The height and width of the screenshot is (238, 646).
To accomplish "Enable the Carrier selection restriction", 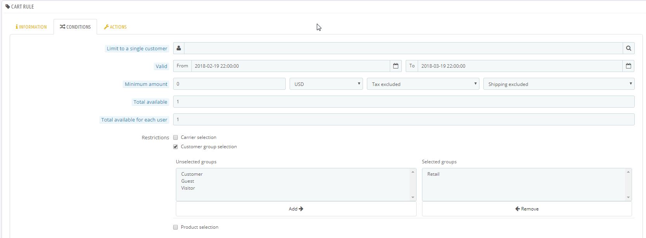I will click(x=175, y=137).
